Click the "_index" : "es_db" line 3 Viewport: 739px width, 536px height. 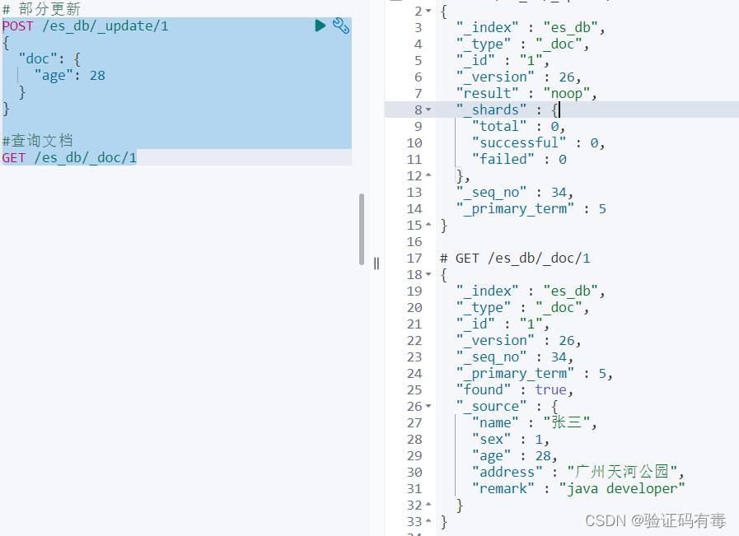coord(531,27)
